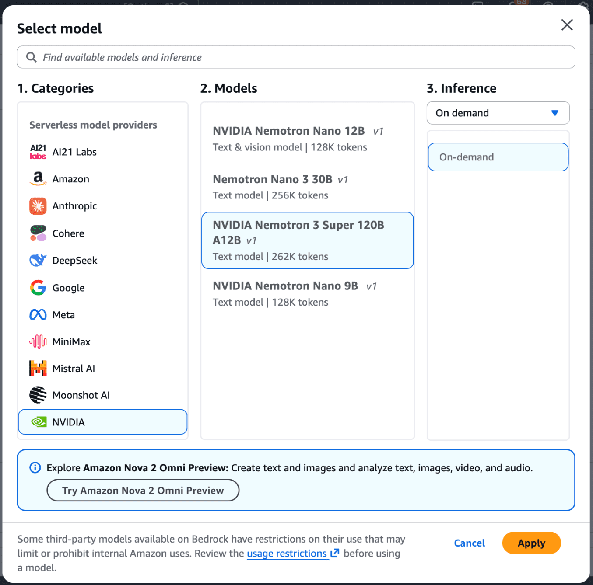Image resolution: width=593 pixels, height=585 pixels.
Task: Pick the Anthropic provider icon
Action: click(x=38, y=206)
